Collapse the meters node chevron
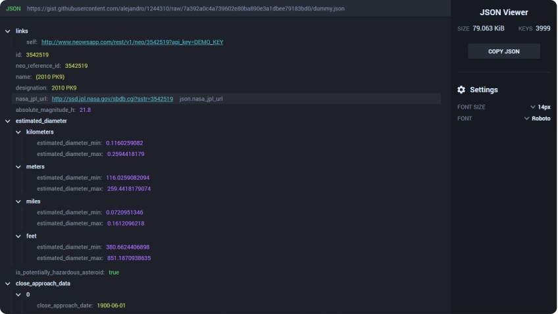 18,167
